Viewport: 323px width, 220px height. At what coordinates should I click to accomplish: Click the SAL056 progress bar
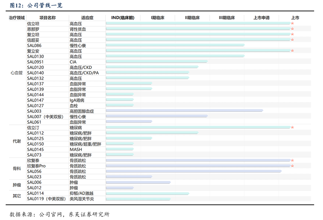point(194,171)
